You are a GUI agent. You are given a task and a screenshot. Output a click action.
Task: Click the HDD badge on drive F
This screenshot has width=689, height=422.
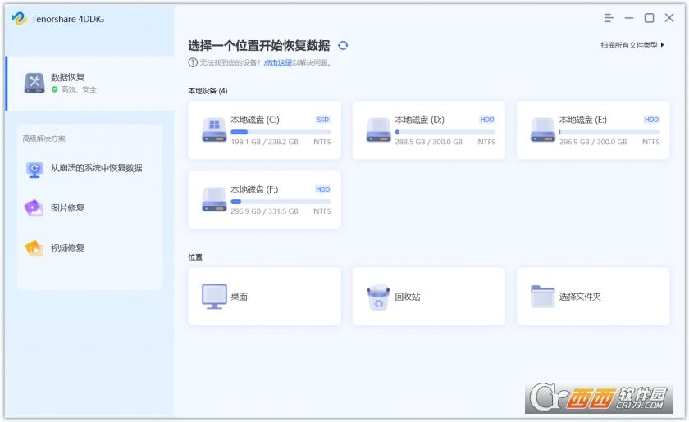(323, 189)
